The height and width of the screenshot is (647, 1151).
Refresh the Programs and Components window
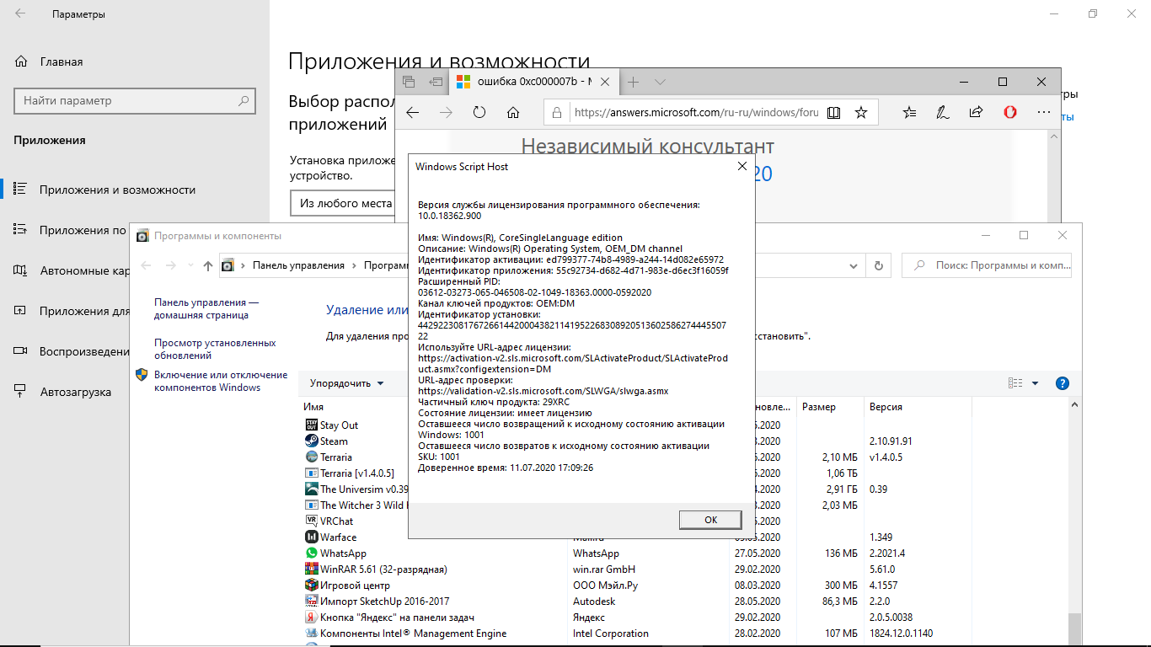point(879,265)
